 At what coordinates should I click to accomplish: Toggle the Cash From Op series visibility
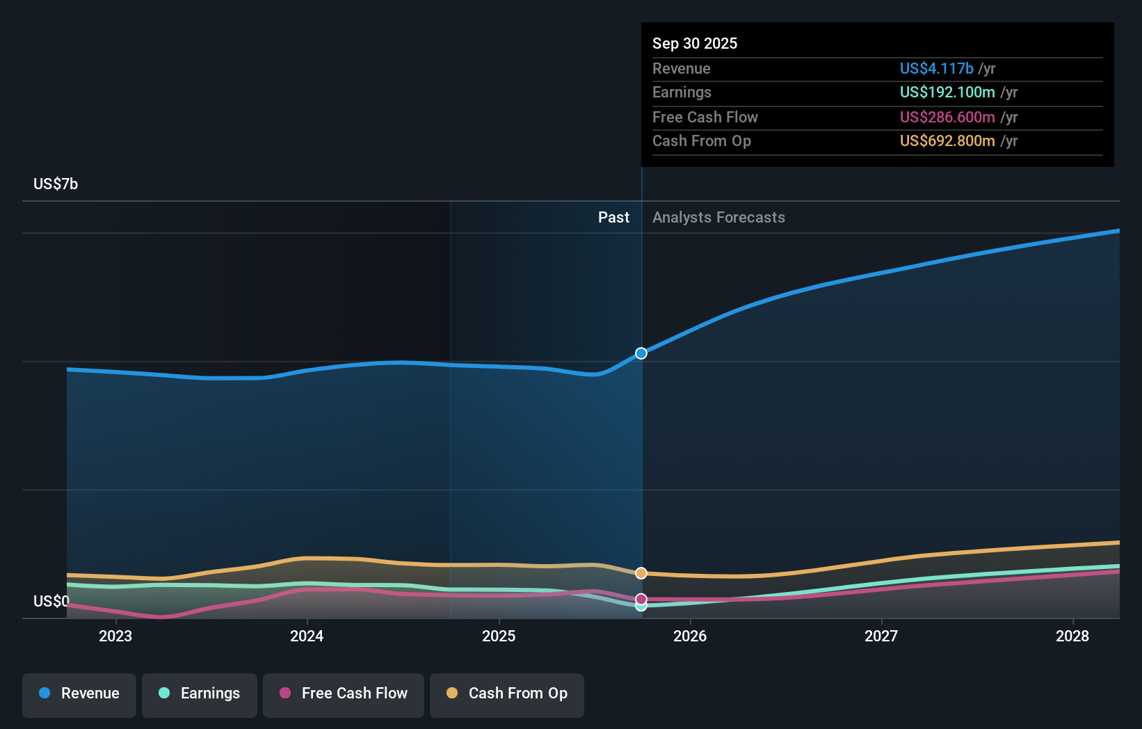point(507,695)
